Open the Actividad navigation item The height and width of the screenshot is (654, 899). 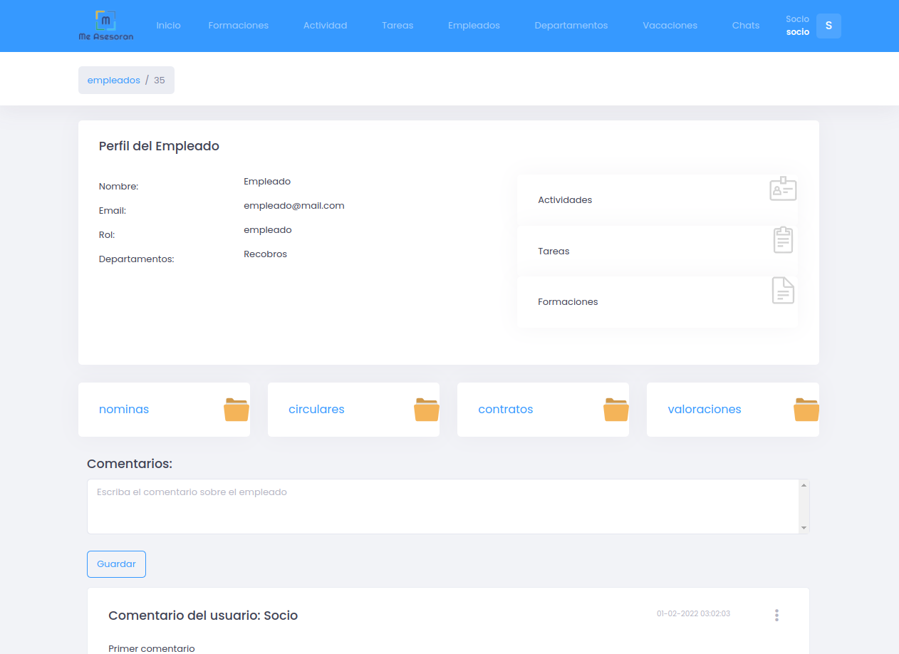[325, 25]
